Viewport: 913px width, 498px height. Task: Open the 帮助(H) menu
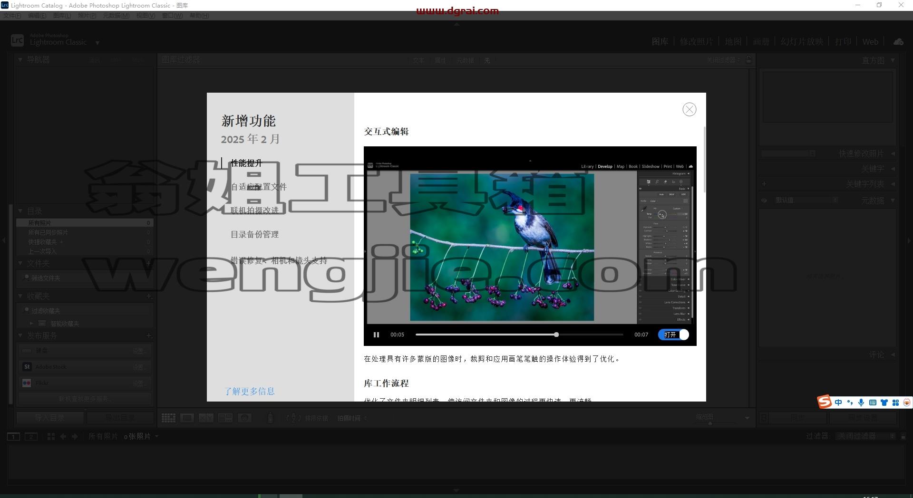(199, 16)
